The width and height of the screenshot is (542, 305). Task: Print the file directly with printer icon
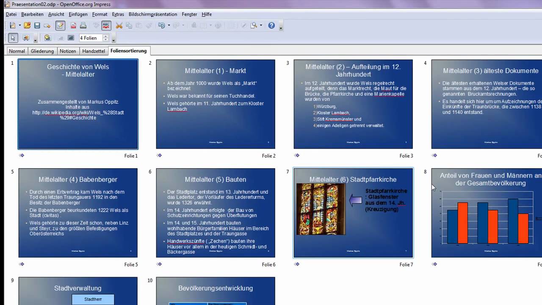click(83, 25)
